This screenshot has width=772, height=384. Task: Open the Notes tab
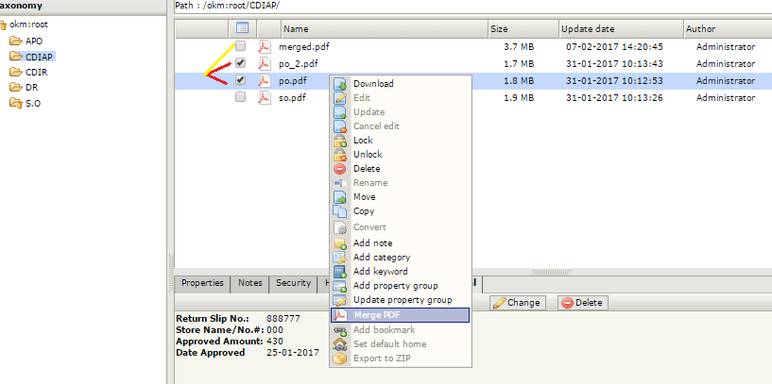pos(250,283)
